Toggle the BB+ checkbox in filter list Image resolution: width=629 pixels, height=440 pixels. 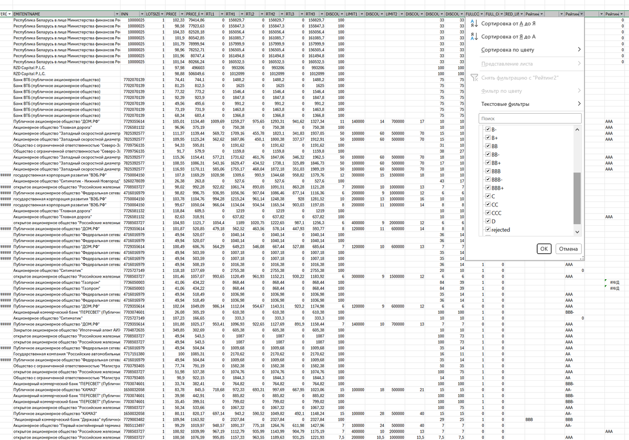pyautogui.click(x=488, y=163)
